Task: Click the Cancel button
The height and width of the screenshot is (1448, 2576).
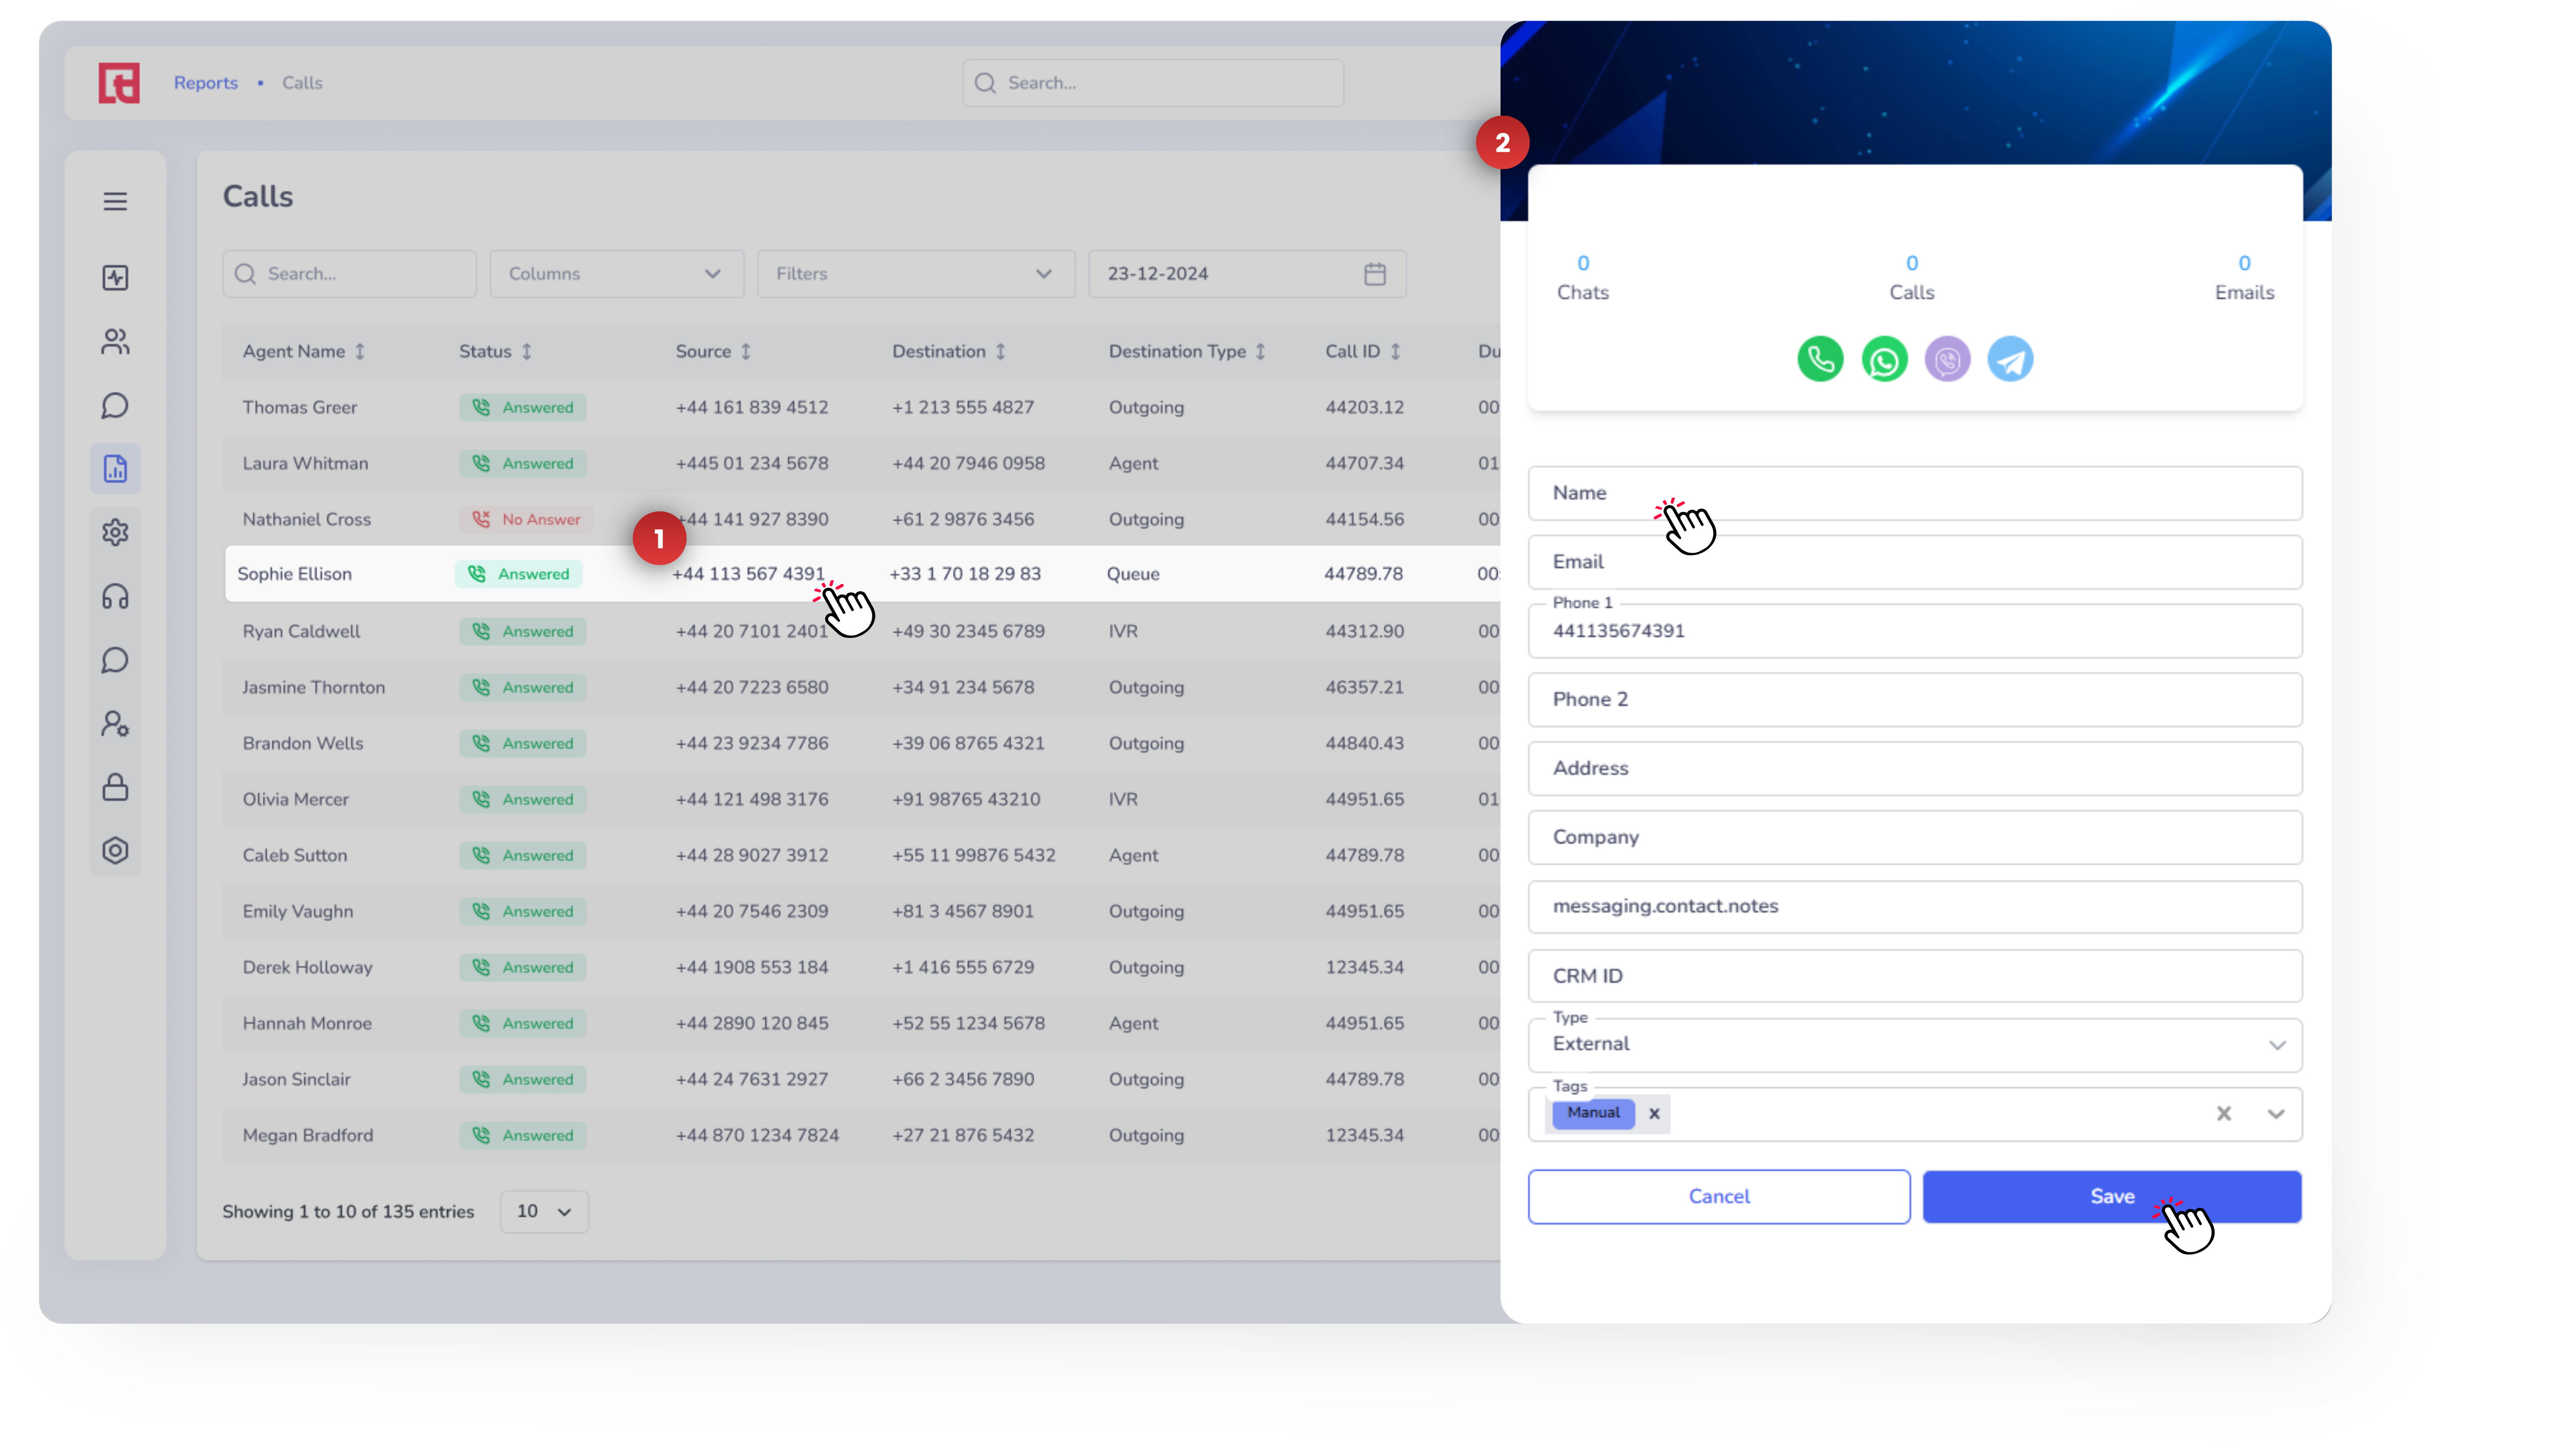Action: [1718, 1197]
